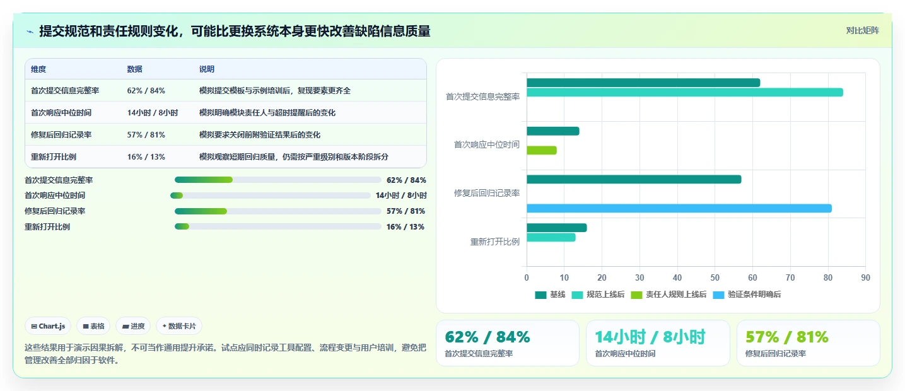Click the 对比矩阵 label in the header
905x391 pixels.
coord(862,30)
